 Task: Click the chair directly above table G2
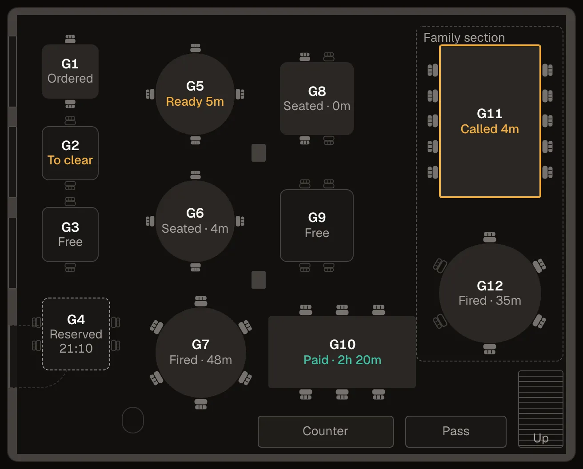point(70,121)
